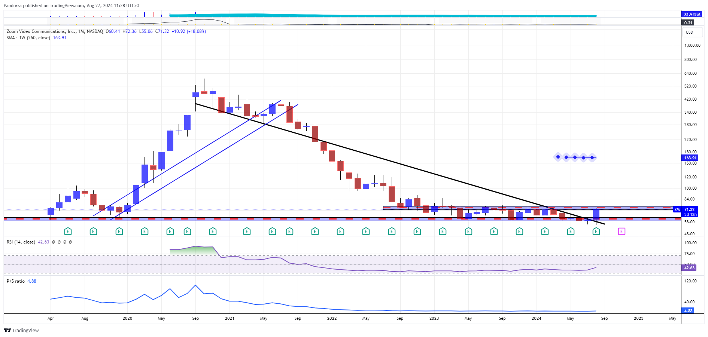Click the 48.00 price axis label

click(x=689, y=234)
